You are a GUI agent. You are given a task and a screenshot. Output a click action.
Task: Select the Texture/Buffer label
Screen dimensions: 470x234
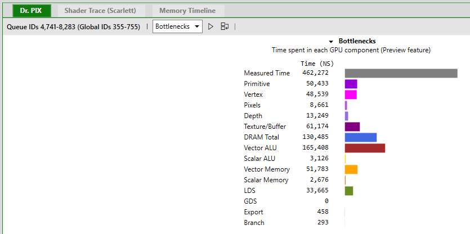[265, 127]
